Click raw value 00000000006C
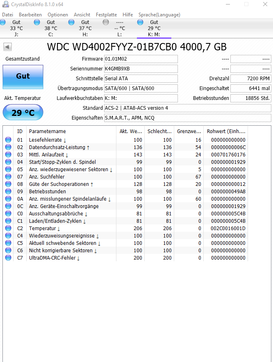Screen dimensions: 273x362 coord(228,147)
